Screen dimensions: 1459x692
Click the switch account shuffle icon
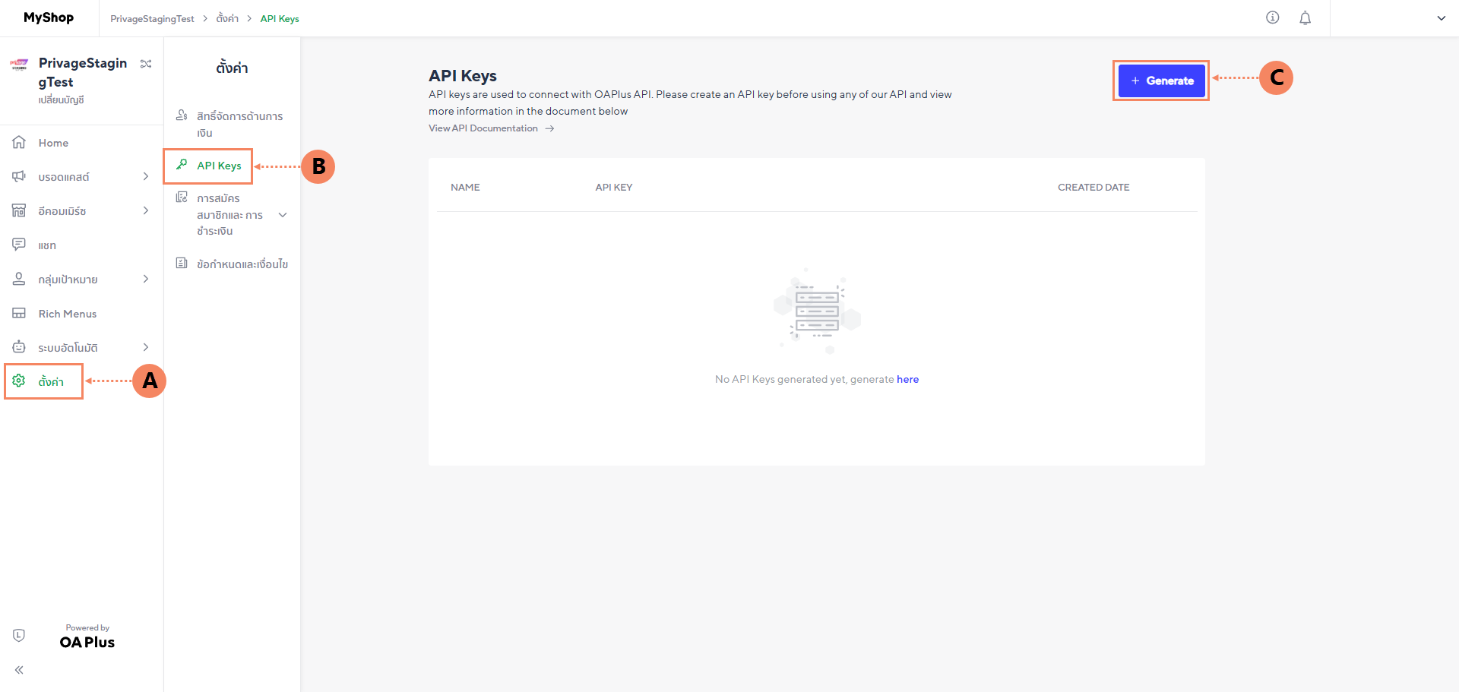pos(146,64)
